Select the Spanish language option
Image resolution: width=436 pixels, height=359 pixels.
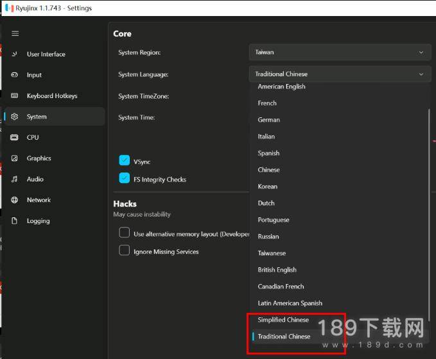[x=338, y=153]
